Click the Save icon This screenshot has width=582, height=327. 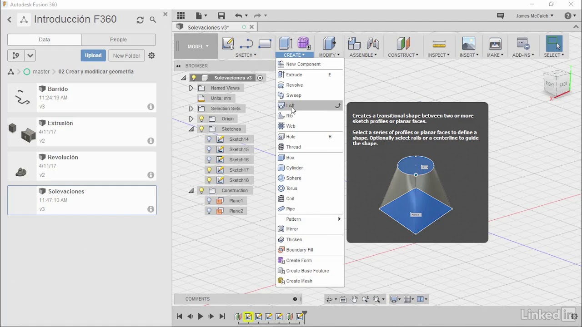pos(221,16)
